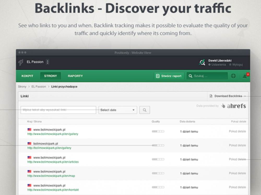The width and height of the screenshot is (261, 195).
Task: Go to the KOKPIT tab
Action: pyautogui.click(x=27, y=76)
